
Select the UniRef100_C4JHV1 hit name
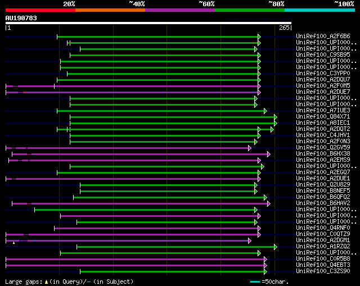click(x=323, y=135)
